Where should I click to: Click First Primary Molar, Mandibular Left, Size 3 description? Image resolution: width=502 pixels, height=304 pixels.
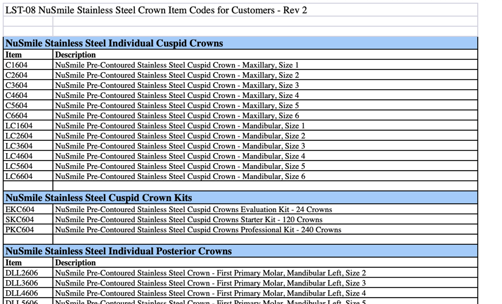[265, 283]
